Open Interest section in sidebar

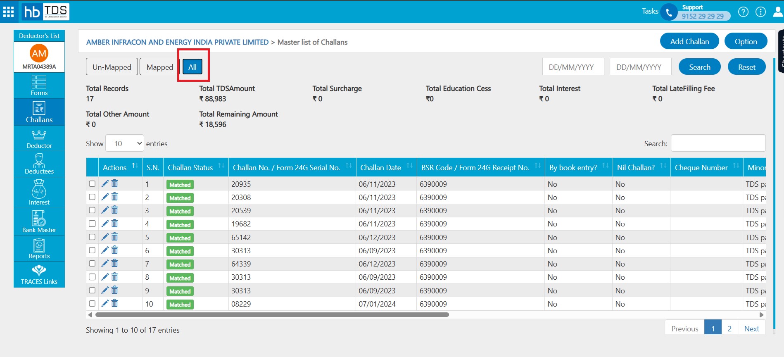point(39,193)
